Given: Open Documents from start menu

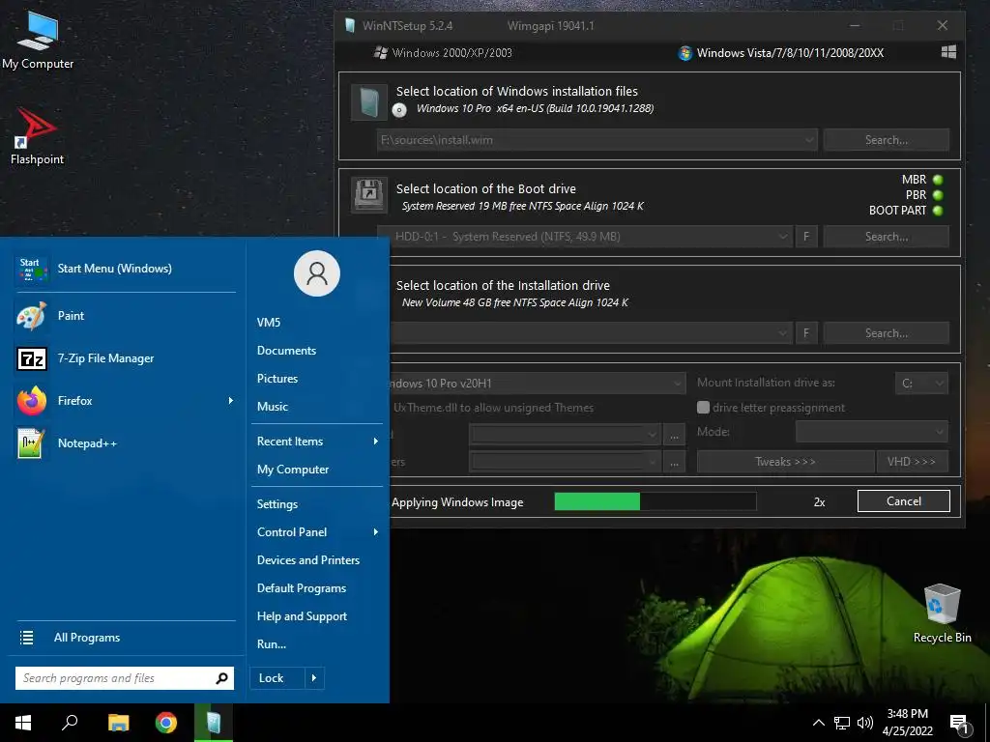Looking at the screenshot, I should coord(286,350).
